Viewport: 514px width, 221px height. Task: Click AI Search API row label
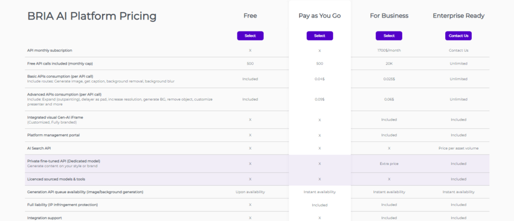[39, 148]
